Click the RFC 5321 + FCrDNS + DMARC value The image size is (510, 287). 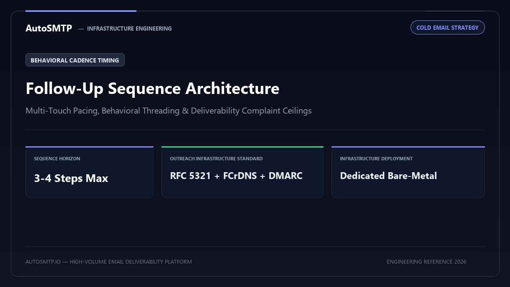(236, 176)
